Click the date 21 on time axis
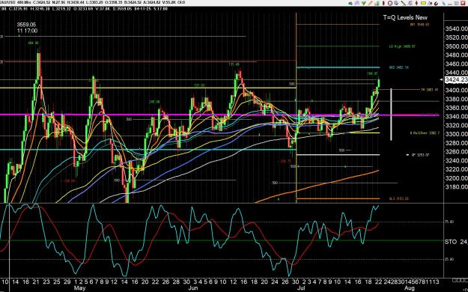This screenshot has width=468, height=292. pos(36,282)
